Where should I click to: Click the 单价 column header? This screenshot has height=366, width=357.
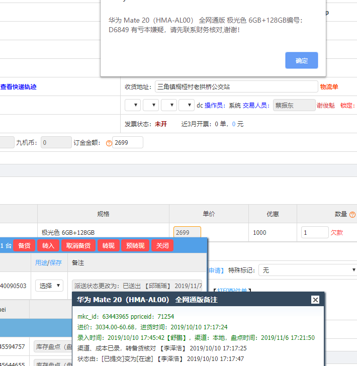pyautogui.click(x=209, y=214)
